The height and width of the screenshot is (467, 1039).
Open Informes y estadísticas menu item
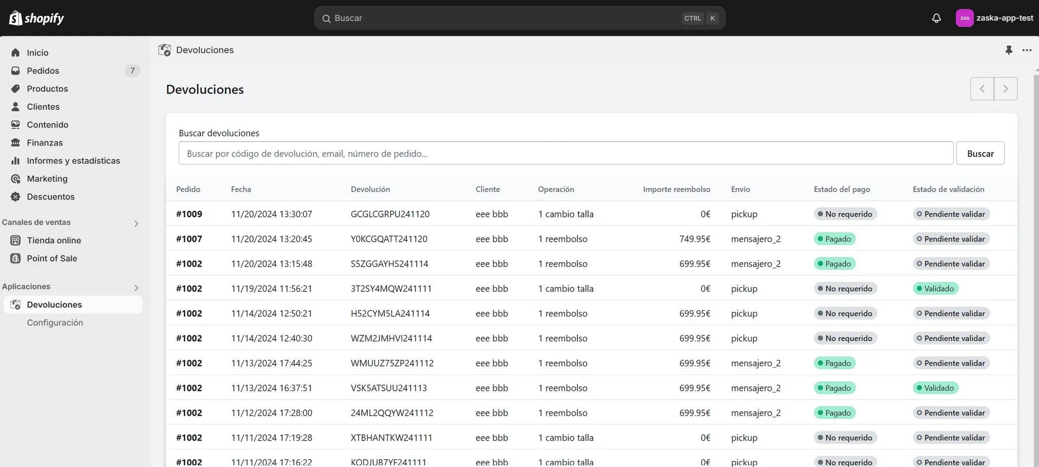pyautogui.click(x=73, y=161)
